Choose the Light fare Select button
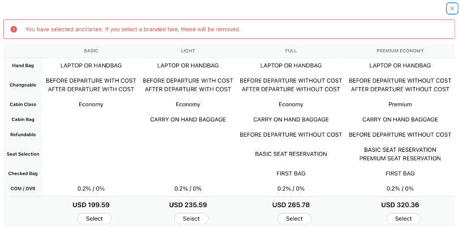The height and width of the screenshot is (227, 459). (x=191, y=219)
